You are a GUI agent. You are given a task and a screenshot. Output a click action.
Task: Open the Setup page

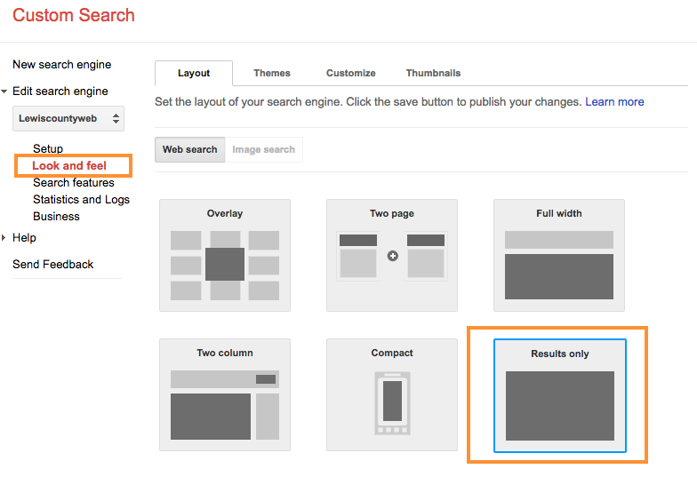(x=48, y=149)
